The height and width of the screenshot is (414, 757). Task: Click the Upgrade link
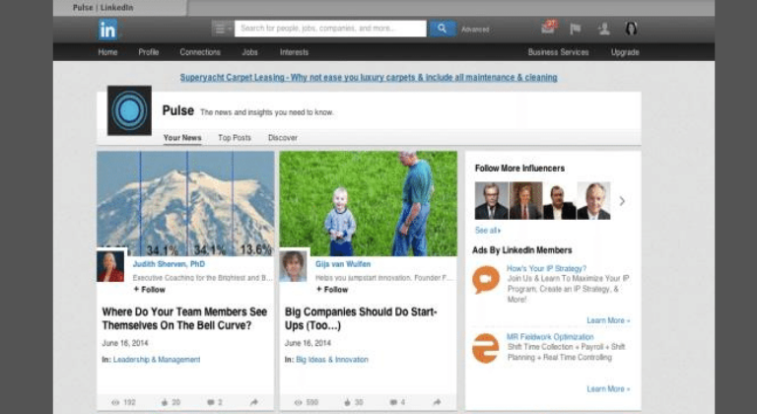[x=625, y=52]
